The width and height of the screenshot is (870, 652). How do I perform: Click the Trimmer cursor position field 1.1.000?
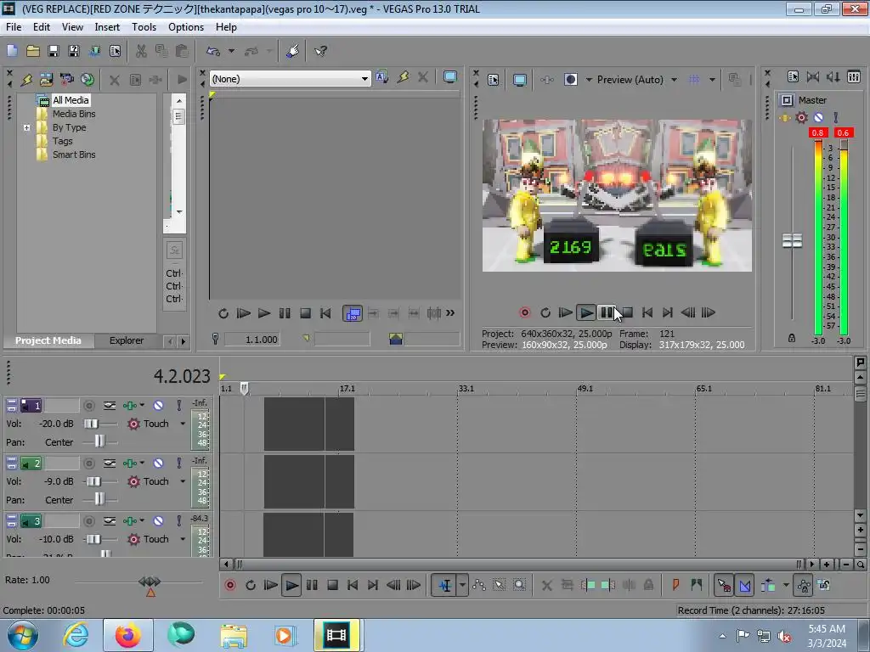click(x=252, y=340)
